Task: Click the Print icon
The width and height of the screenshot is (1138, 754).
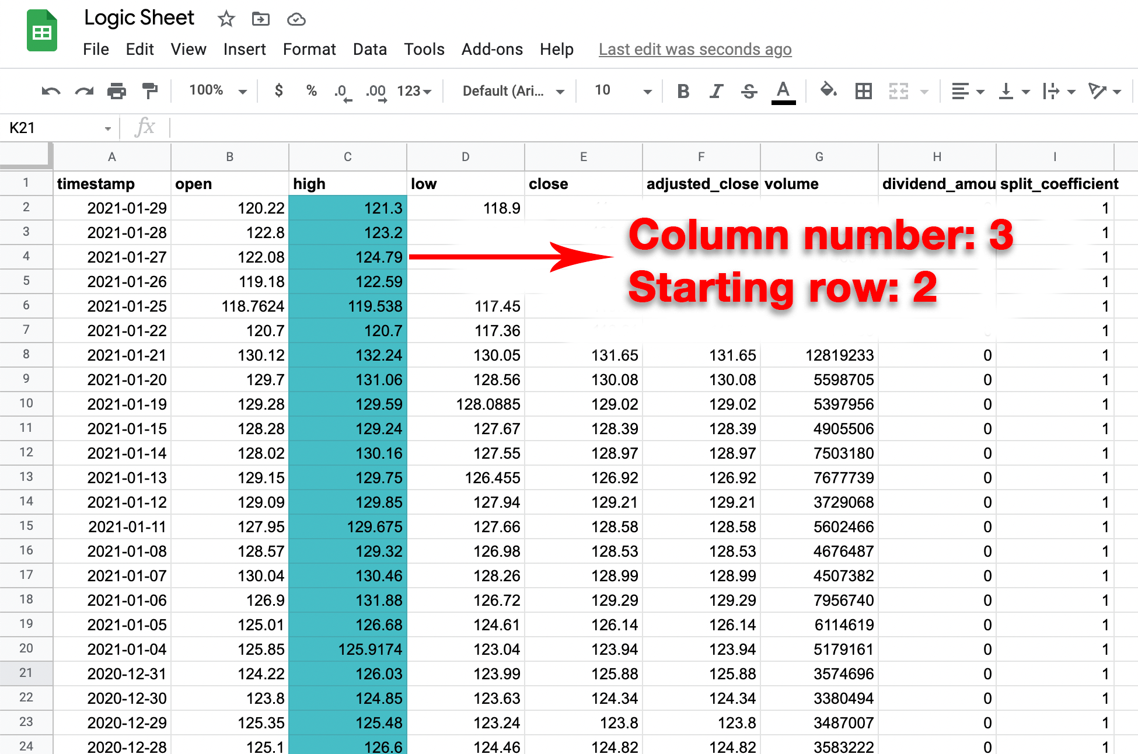Action: 117,91
